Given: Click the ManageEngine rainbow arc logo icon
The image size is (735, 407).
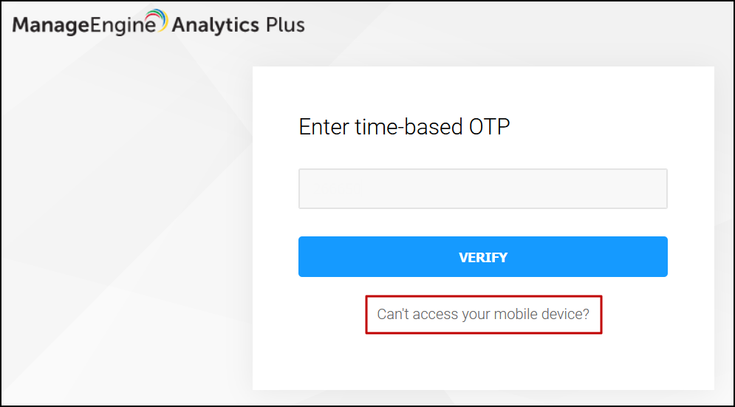Looking at the screenshot, I should pyautogui.click(x=154, y=18).
